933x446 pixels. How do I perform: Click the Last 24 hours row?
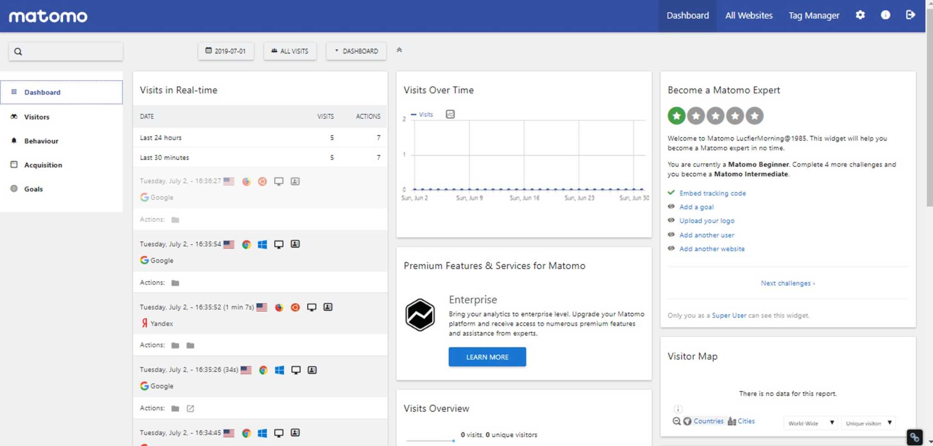point(260,138)
